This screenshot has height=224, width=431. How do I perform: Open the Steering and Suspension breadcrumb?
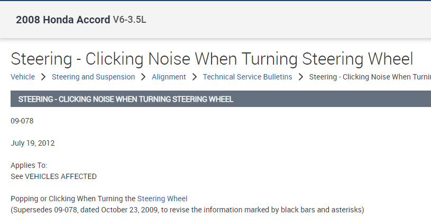click(93, 77)
